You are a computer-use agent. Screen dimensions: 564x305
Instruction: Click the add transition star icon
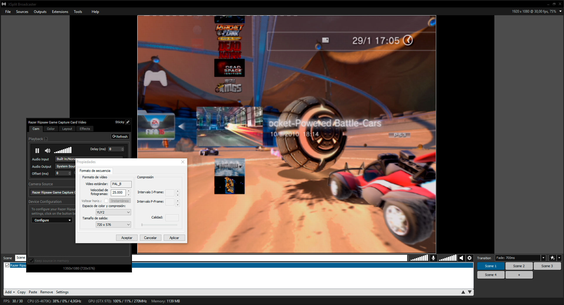pyautogui.click(x=553, y=258)
